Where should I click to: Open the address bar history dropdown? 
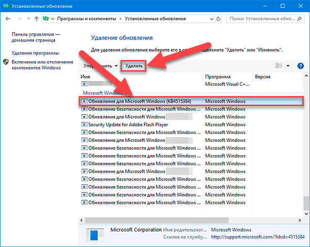tap(211, 19)
